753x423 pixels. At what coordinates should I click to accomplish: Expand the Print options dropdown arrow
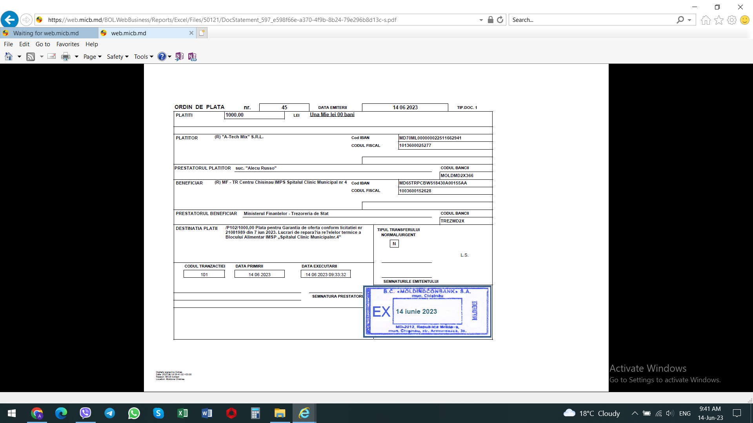pos(76,56)
